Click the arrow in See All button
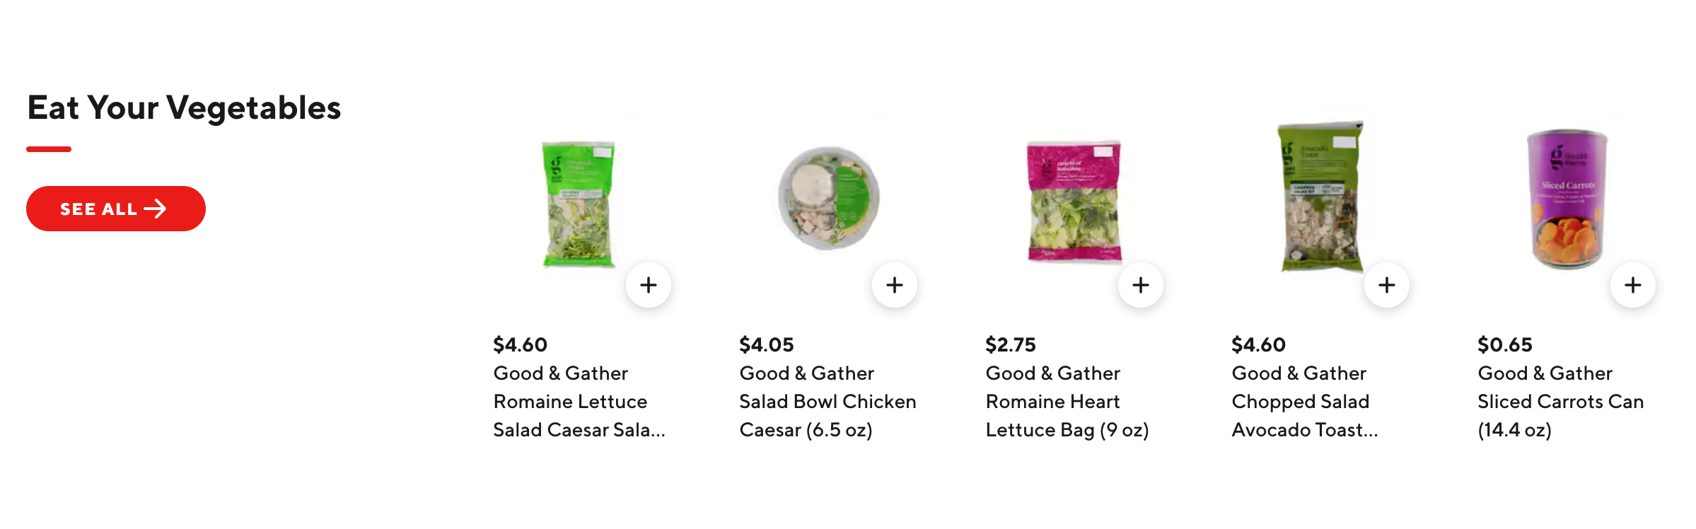1696x529 pixels. (x=156, y=209)
